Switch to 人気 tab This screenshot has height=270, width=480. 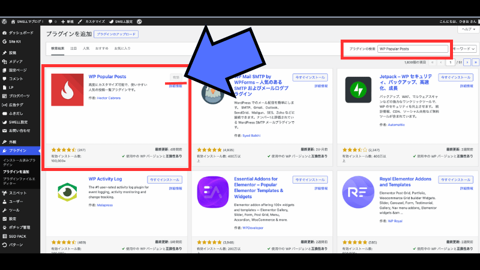click(86, 49)
